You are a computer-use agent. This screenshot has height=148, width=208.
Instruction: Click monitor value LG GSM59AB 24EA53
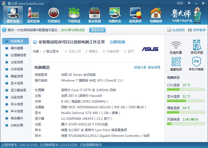pyautogui.click(x=87, y=119)
